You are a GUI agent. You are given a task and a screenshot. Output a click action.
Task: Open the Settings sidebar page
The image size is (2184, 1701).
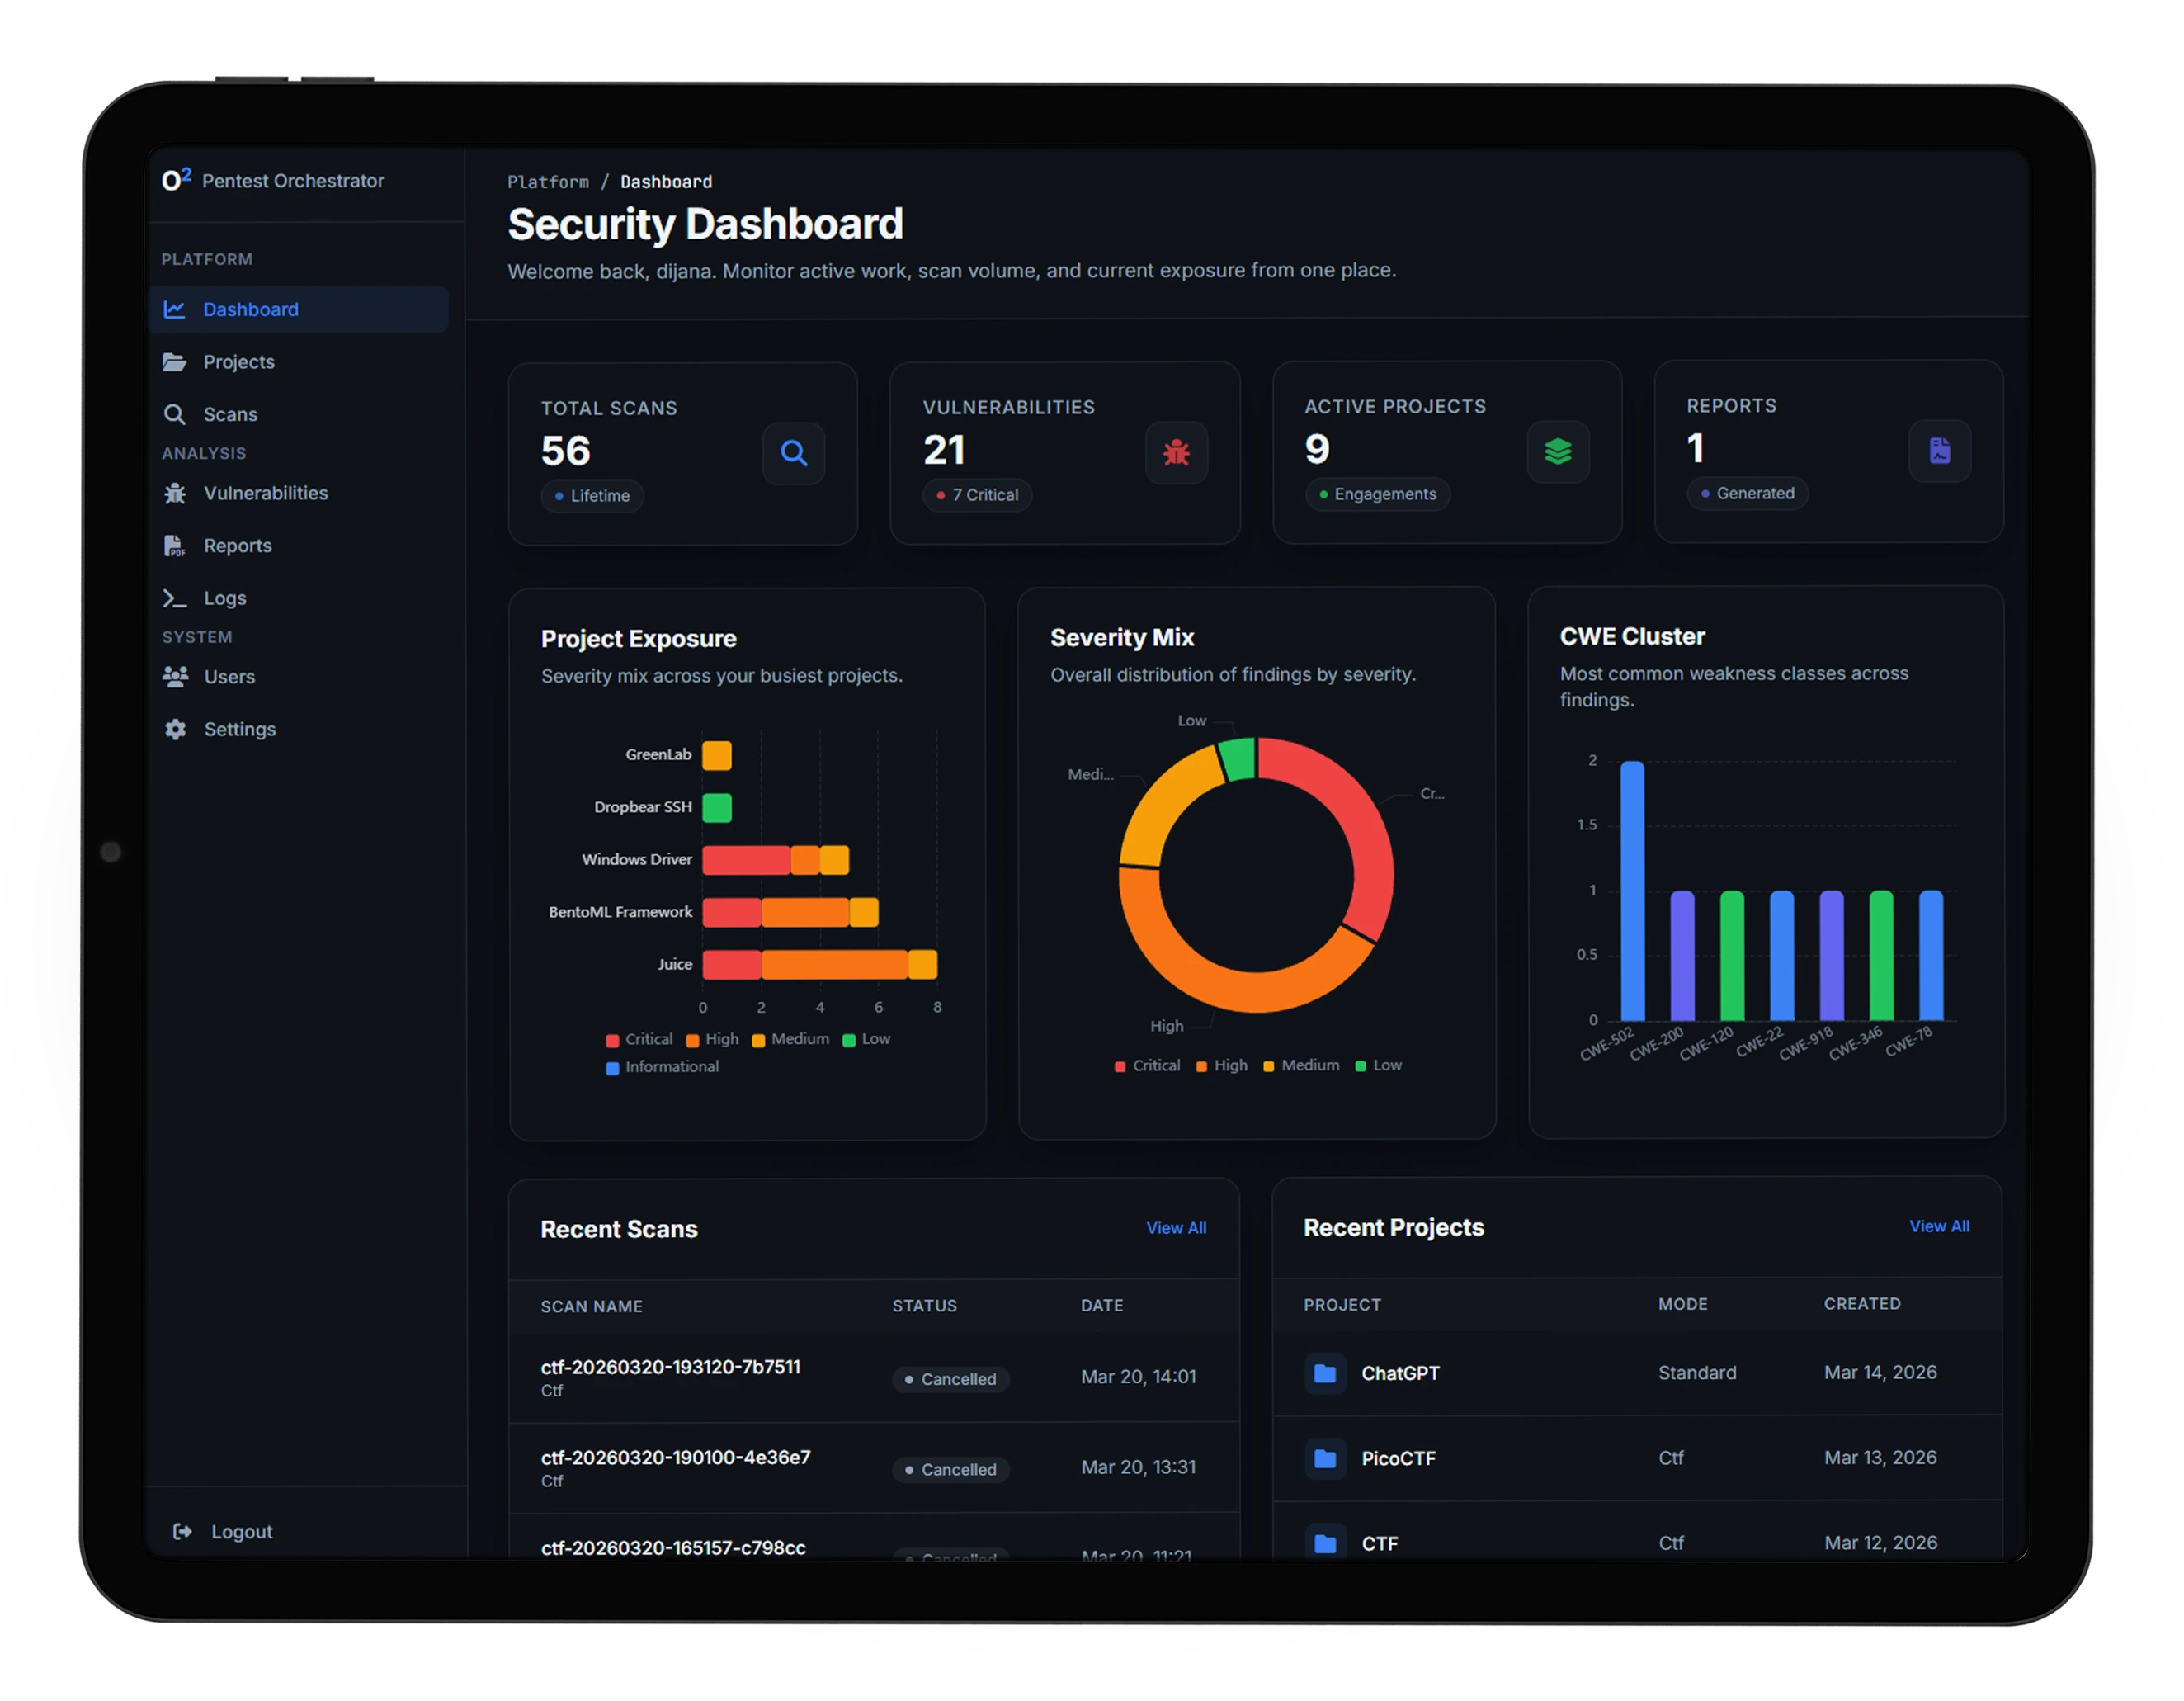click(x=239, y=729)
